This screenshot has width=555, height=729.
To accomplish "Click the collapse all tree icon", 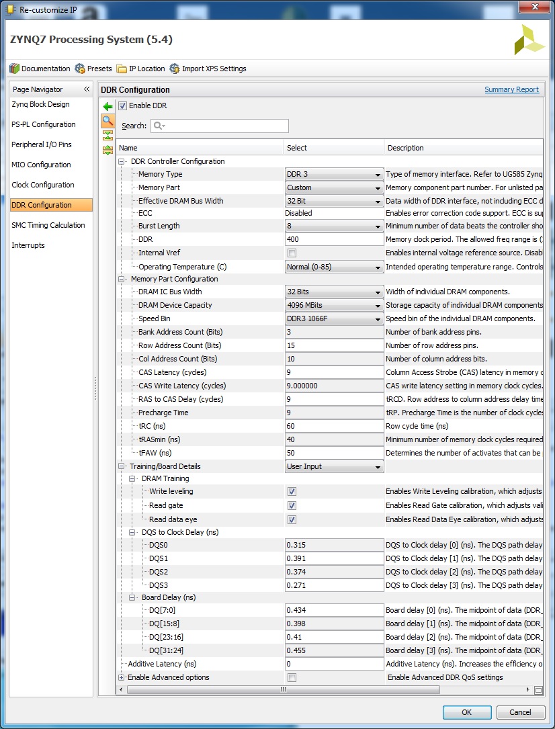I will (x=108, y=136).
